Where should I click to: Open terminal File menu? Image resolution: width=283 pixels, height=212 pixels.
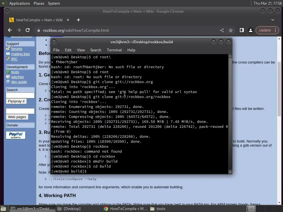[x=56, y=50]
